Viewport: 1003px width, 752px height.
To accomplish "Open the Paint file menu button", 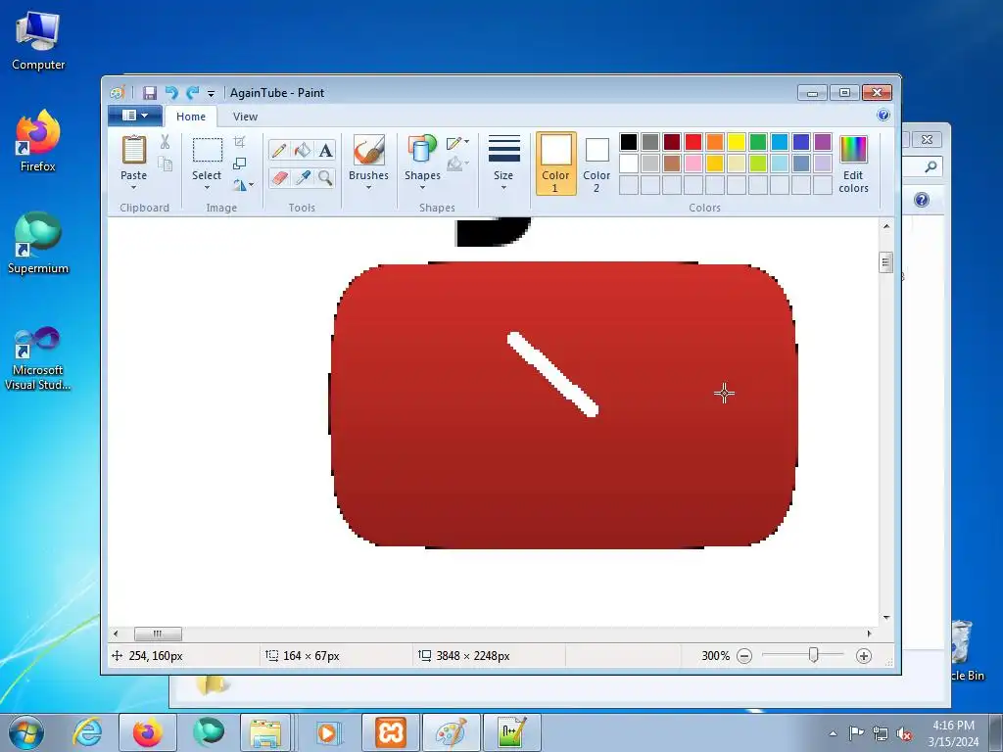I will [x=134, y=116].
